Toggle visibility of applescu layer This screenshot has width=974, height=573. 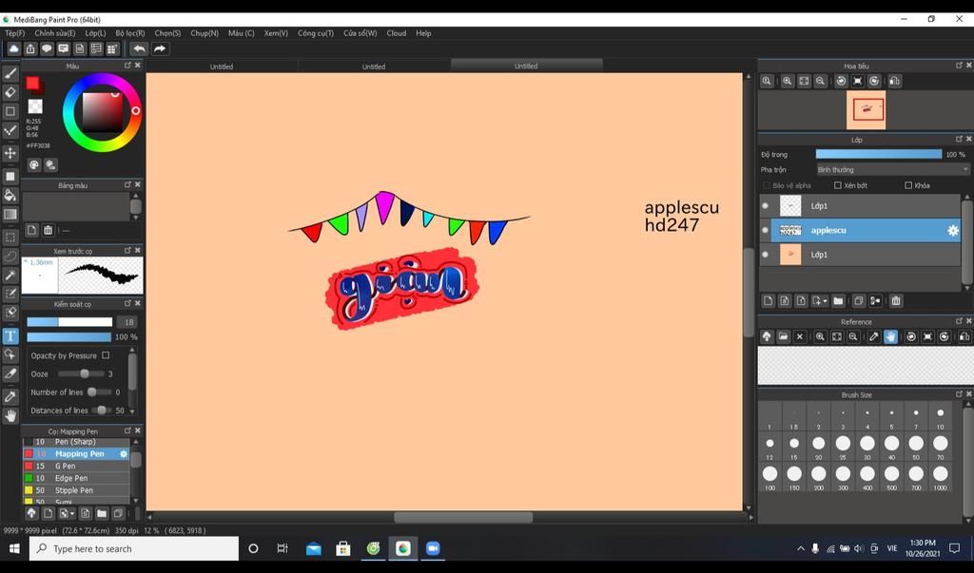pos(766,230)
